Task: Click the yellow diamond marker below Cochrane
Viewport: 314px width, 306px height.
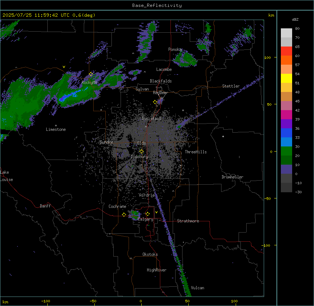Action: point(124,214)
